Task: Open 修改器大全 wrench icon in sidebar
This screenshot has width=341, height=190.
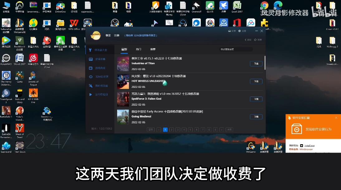Action: 90,50
